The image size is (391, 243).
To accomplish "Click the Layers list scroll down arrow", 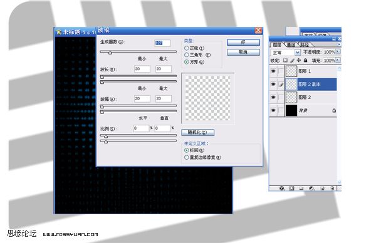I will pyautogui.click(x=339, y=182).
